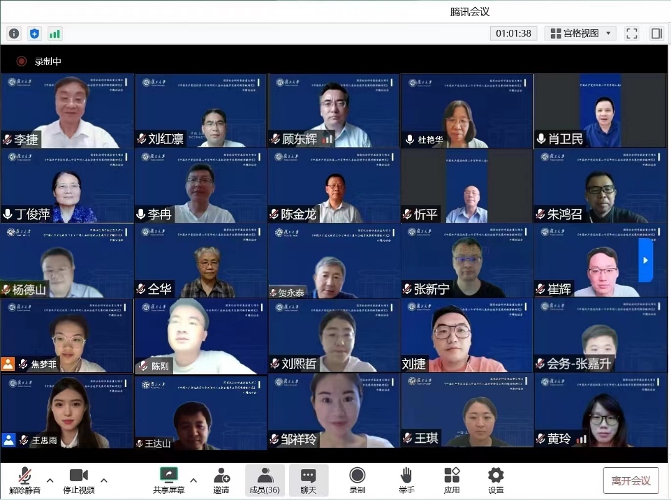Image resolution: width=671 pixels, height=500 pixels.
Task: Expand the audio options arrow beside 解除静音
Action: click(50, 480)
